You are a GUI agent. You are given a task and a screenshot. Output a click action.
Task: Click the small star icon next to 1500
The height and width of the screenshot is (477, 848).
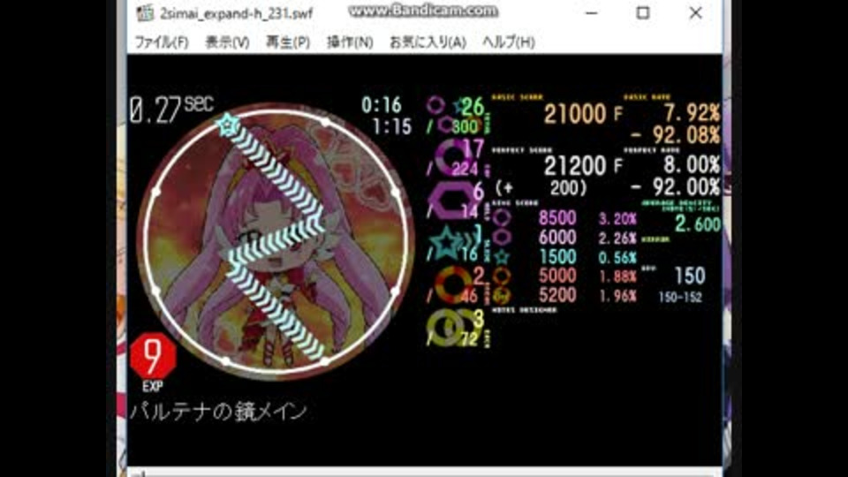pos(502,257)
